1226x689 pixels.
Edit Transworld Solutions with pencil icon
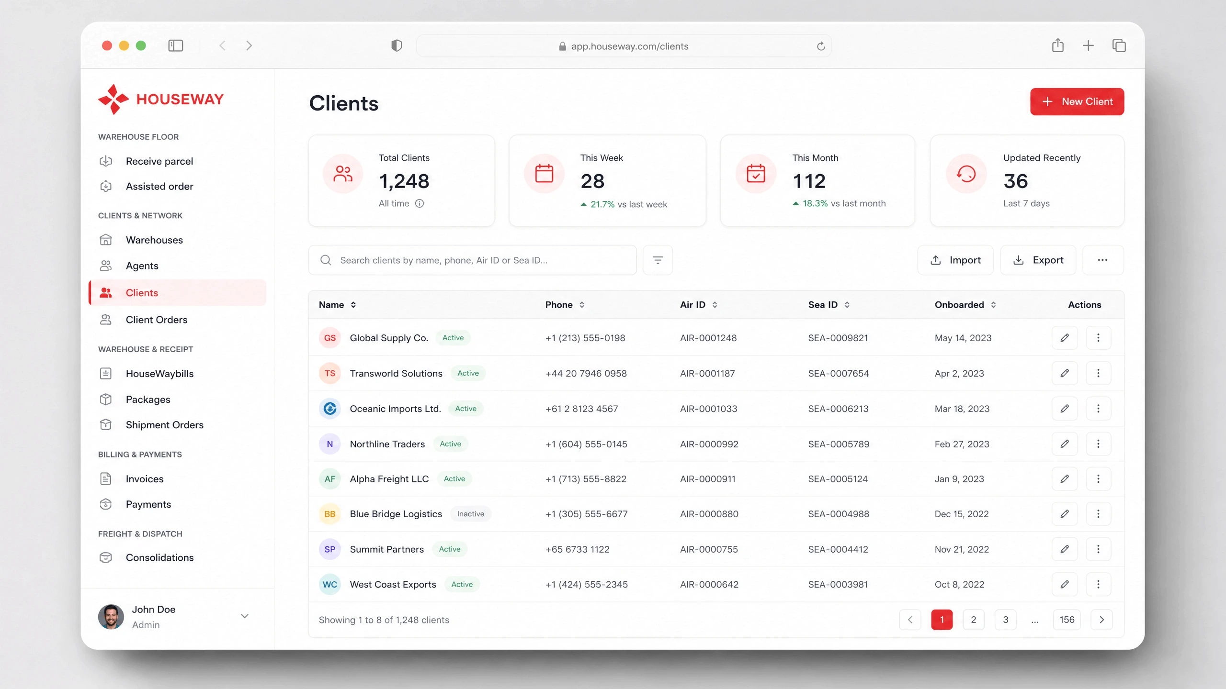click(x=1065, y=373)
